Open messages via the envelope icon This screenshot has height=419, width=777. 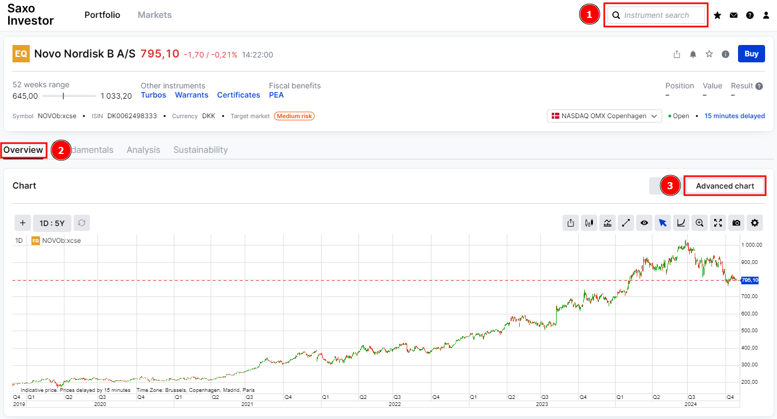(734, 15)
